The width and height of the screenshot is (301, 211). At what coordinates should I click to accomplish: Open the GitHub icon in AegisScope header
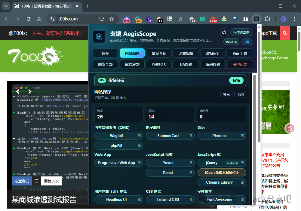coord(224,32)
